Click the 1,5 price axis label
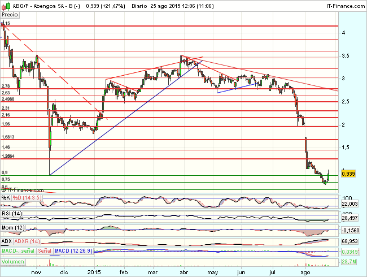 pos(346,148)
